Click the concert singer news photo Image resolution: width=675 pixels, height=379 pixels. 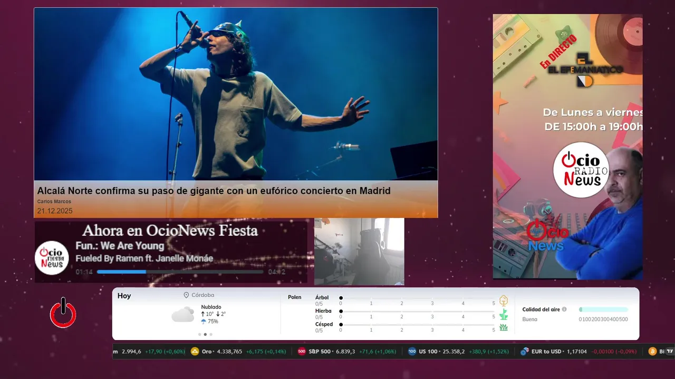pyautogui.click(x=236, y=94)
